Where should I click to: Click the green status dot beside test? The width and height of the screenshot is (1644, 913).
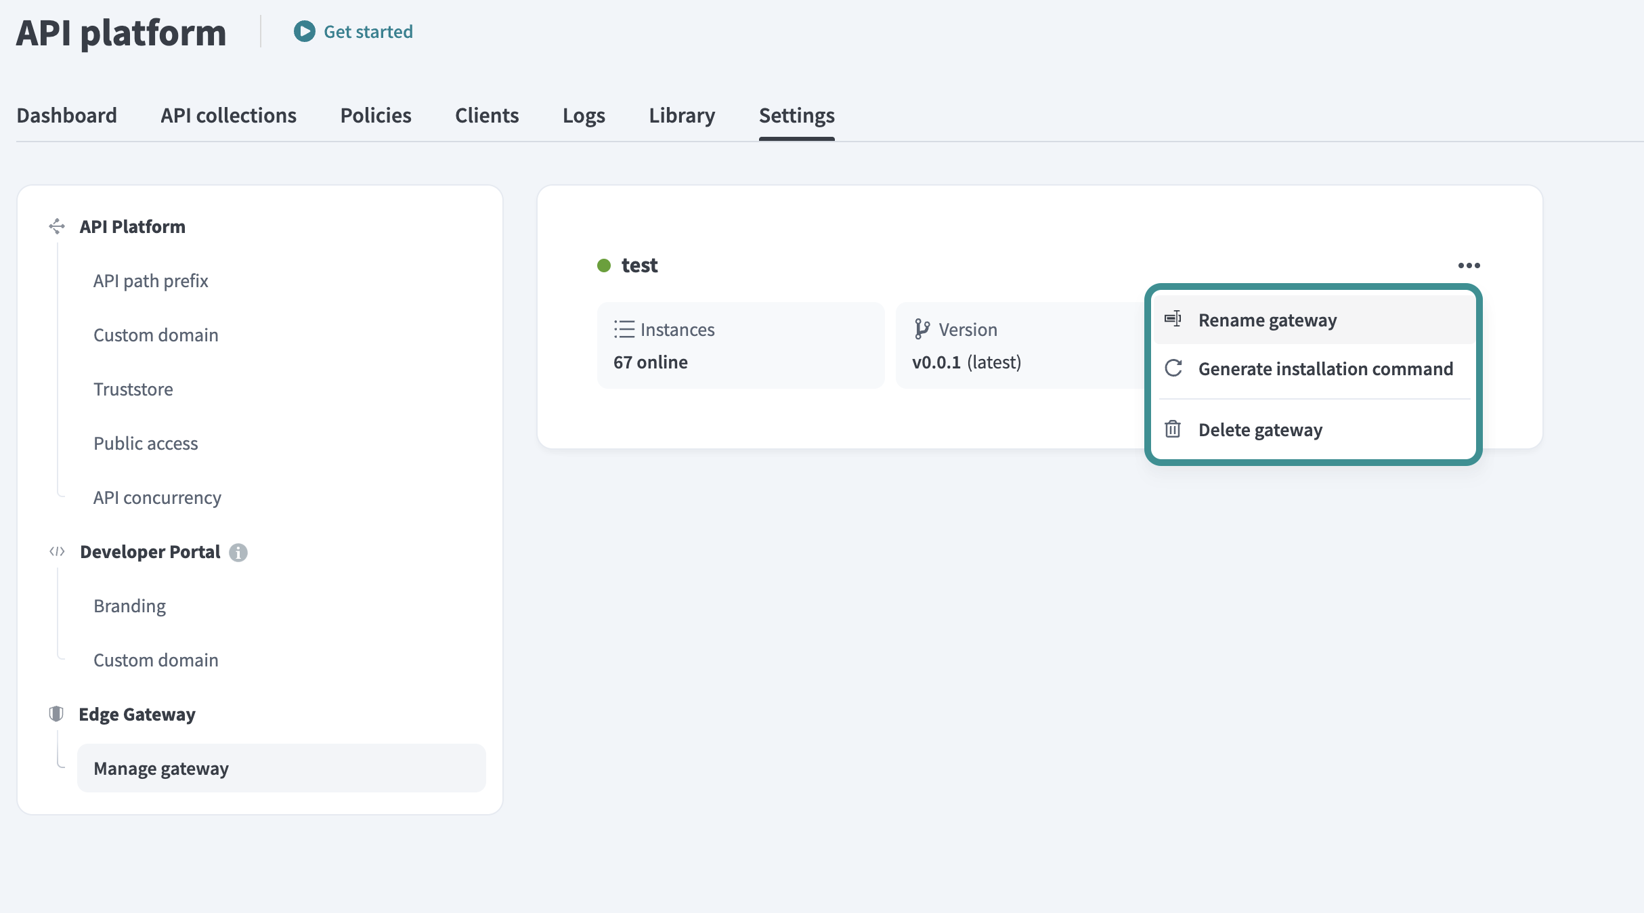pyautogui.click(x=604, y=266)
